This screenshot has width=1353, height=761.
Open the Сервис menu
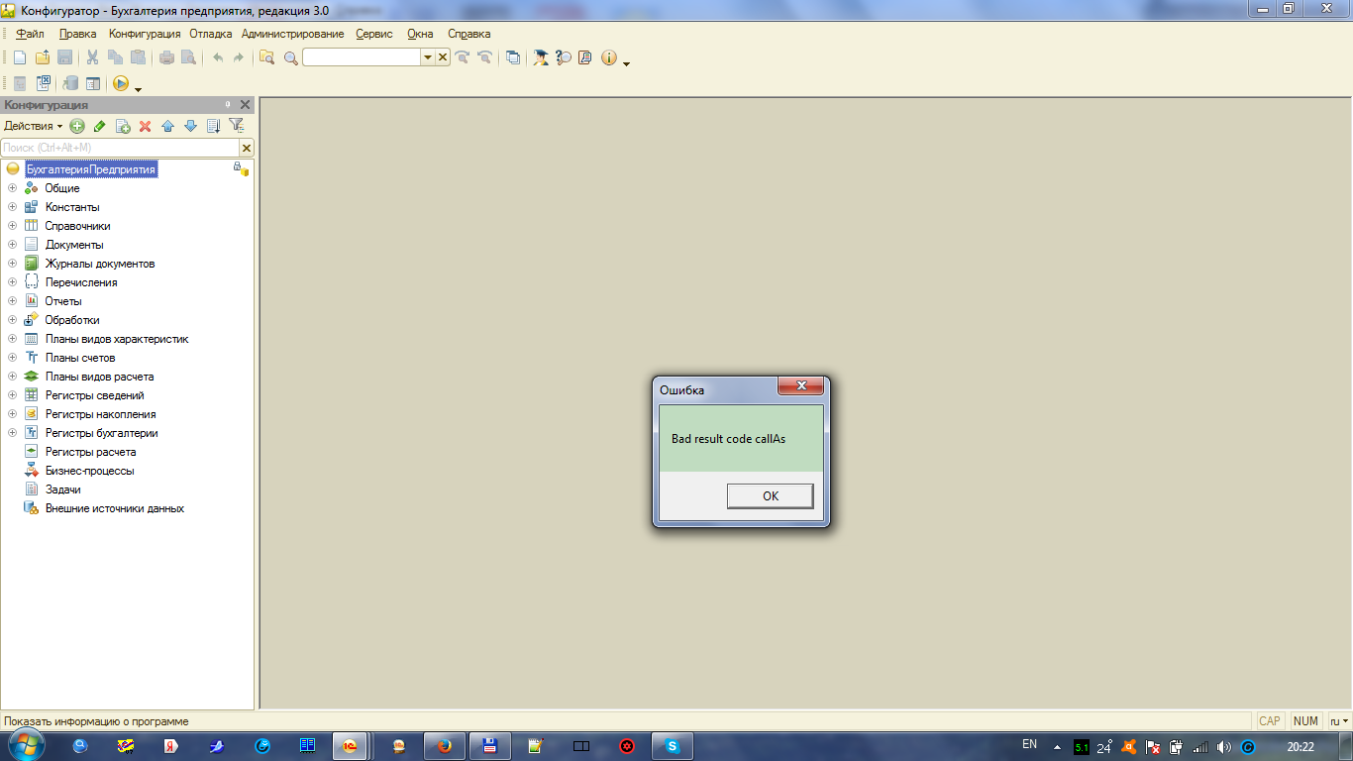tap(374, 34)
